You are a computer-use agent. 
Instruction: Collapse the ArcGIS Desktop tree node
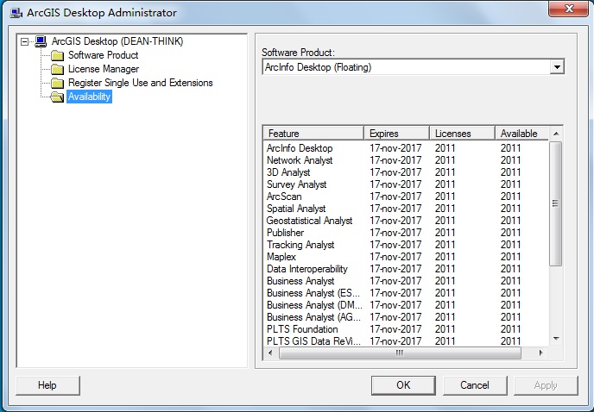pos(25,41)
